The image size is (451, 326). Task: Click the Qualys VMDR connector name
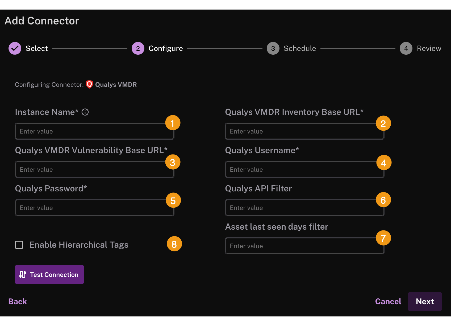coord(116,84)
